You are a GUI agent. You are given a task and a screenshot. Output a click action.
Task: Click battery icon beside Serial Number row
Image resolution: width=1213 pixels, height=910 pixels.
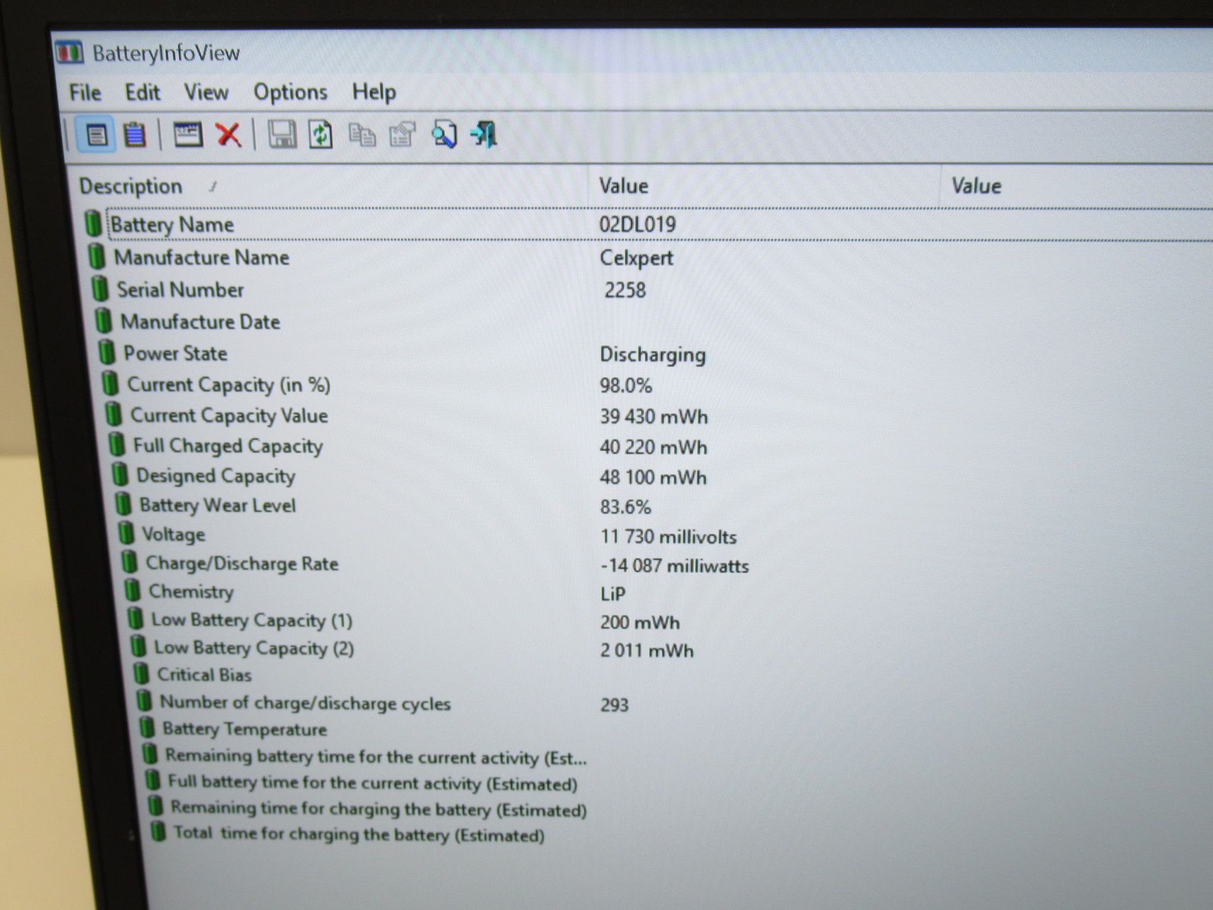click(100, 289)
